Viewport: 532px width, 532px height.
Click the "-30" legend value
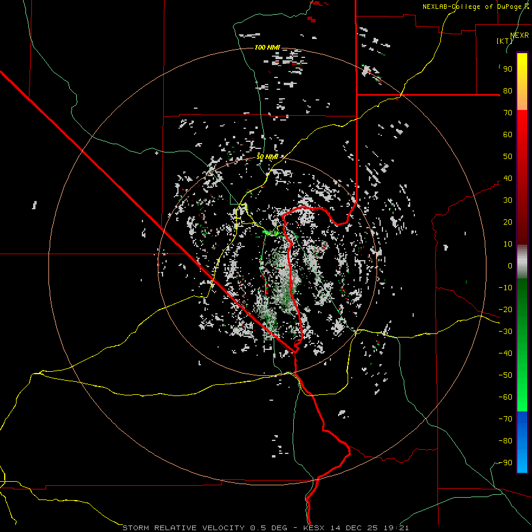[x=505, y=332]
